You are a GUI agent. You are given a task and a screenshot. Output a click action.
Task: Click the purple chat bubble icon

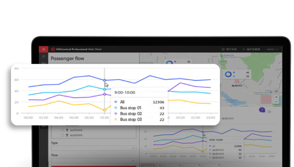pos(262,110)
